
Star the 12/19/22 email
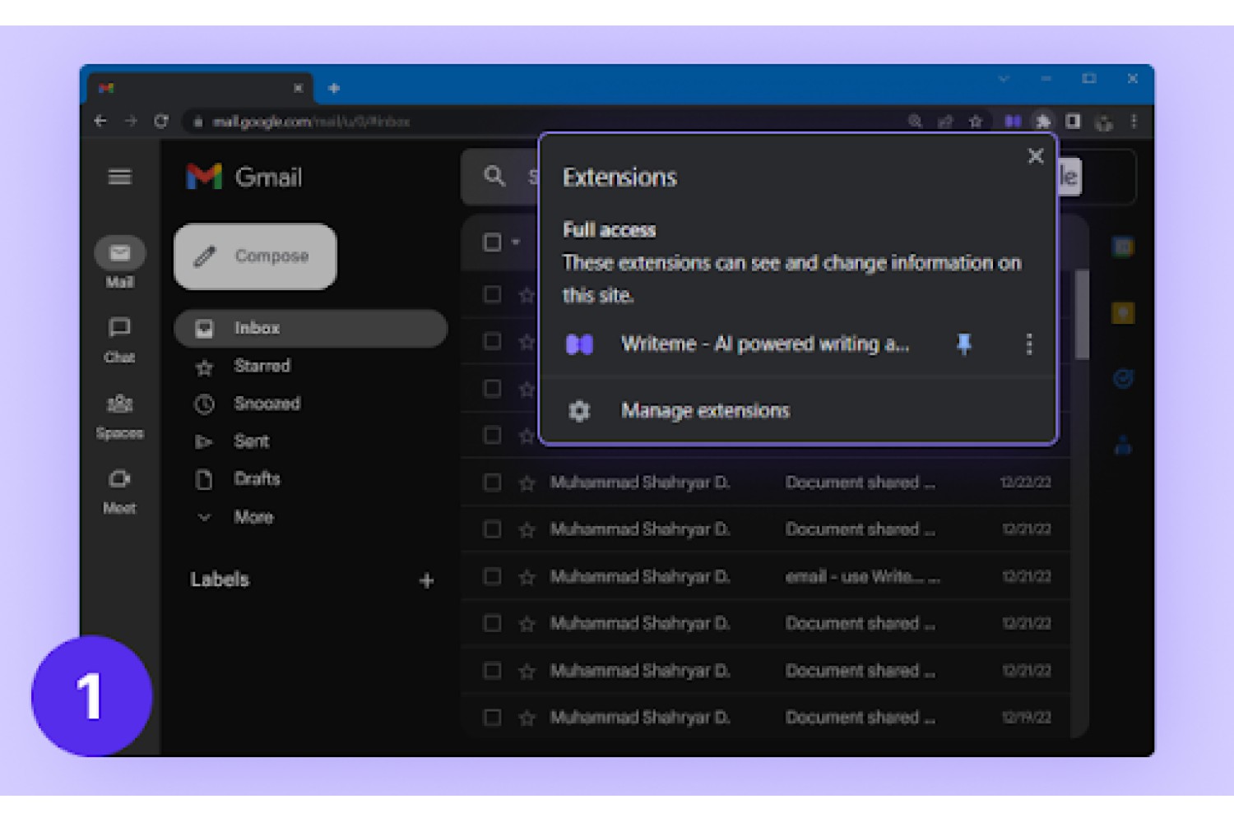coord(527,718)
